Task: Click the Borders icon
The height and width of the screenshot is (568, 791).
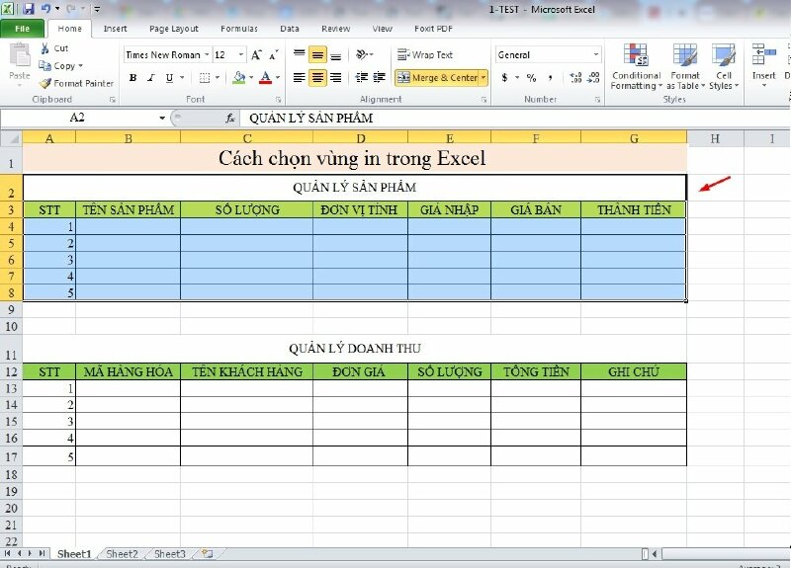Action: tap(205, 78)
